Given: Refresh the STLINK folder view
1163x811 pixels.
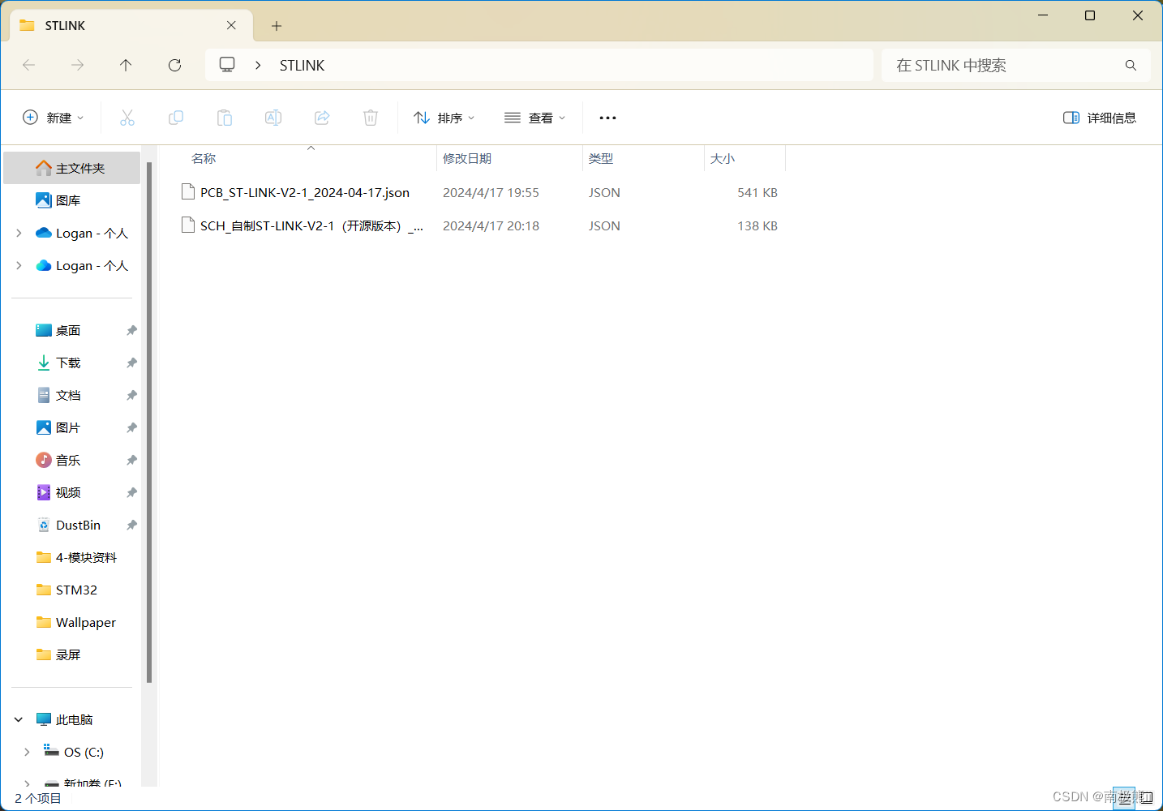Looking at the screenshot, I should [x=174, y=65].
